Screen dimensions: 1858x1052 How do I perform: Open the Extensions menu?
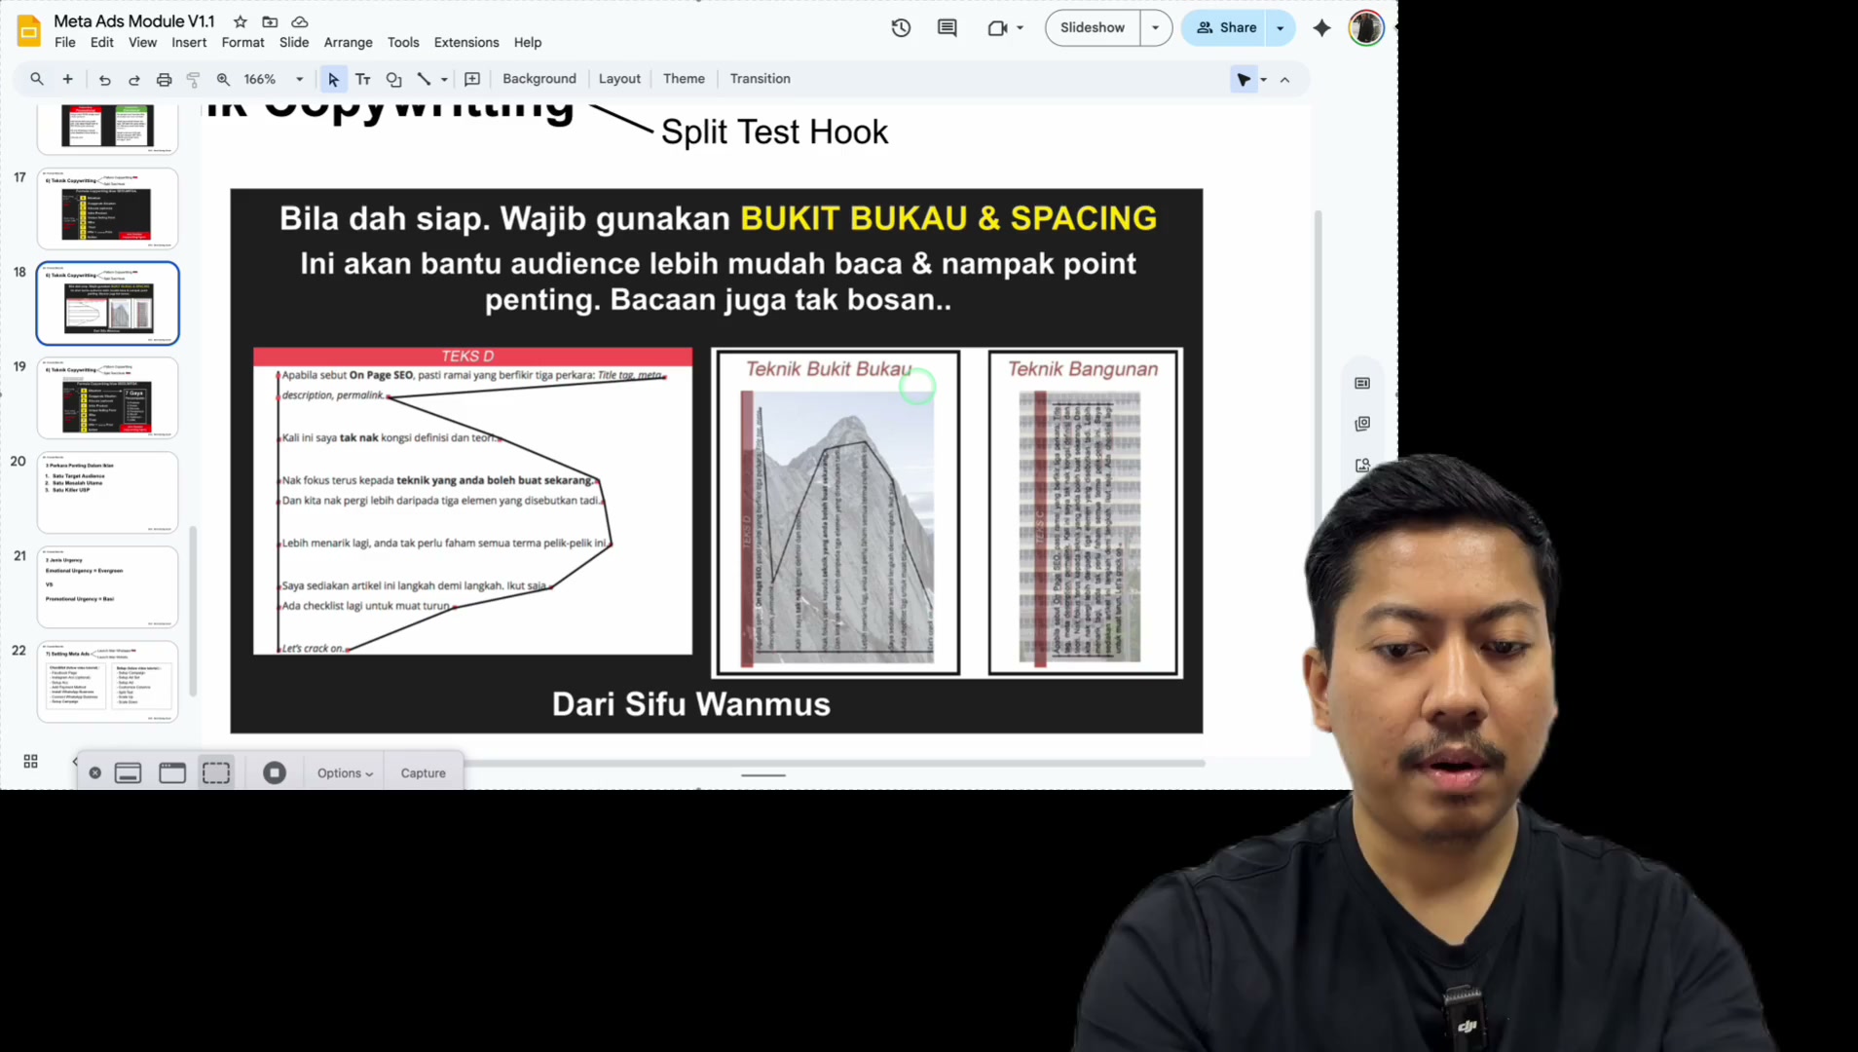point(466,43)
